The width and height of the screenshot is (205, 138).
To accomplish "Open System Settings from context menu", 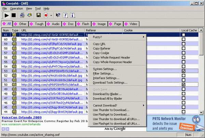I will click(117, 69).
